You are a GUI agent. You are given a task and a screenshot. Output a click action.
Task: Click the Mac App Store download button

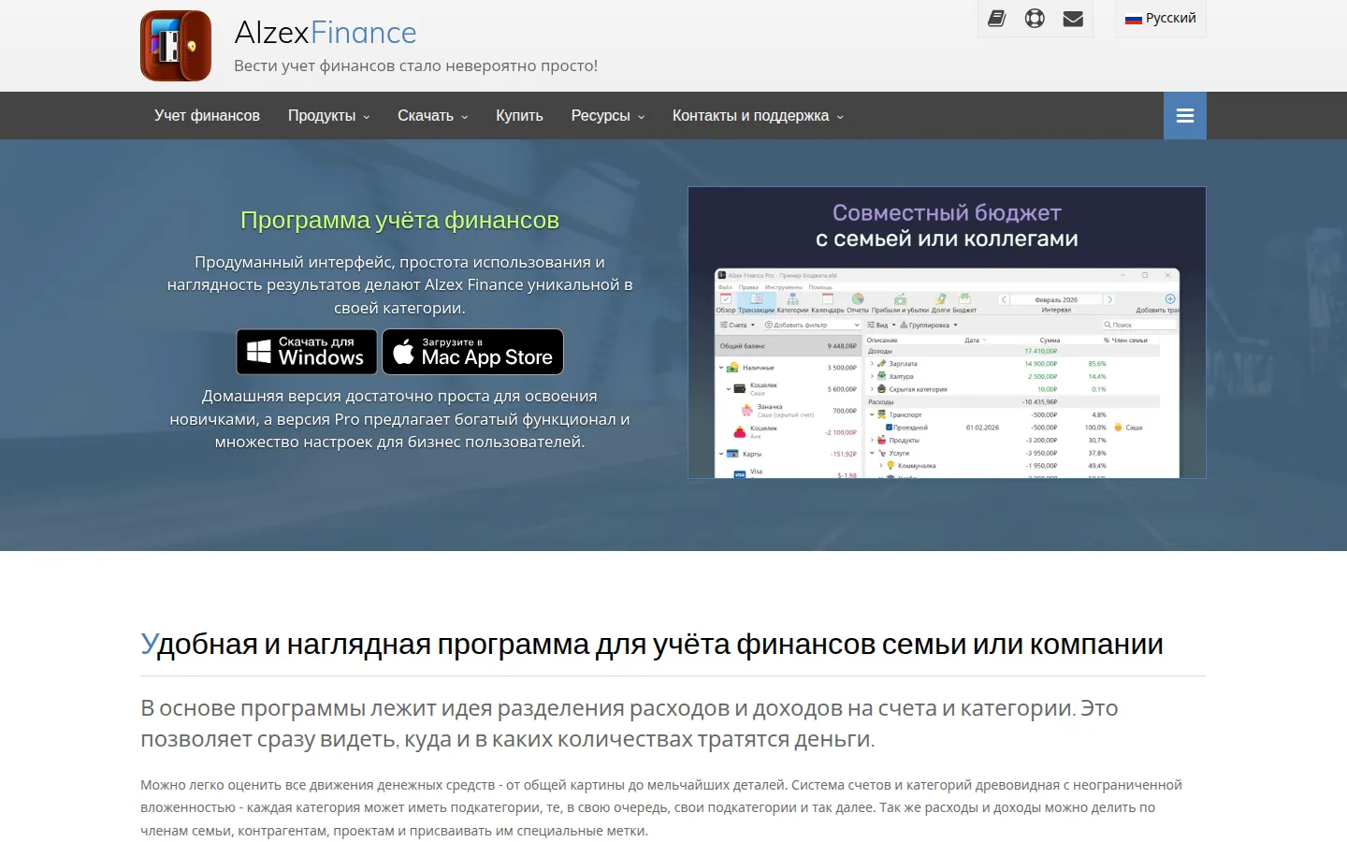[473, 352]
